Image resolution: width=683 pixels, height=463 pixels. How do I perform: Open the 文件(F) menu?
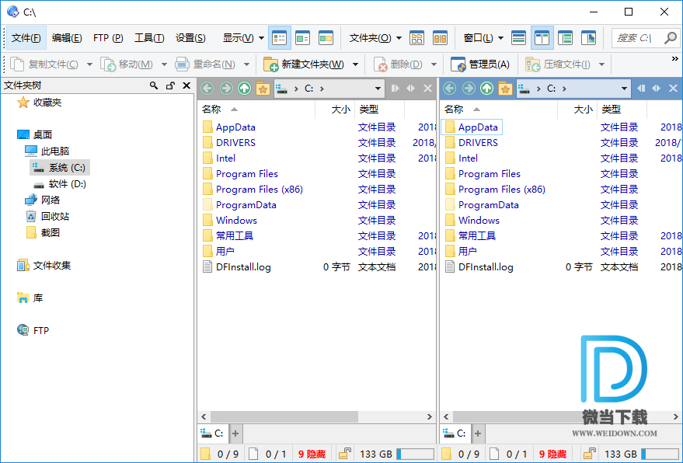pyautogui.click(x=26, y=38)
